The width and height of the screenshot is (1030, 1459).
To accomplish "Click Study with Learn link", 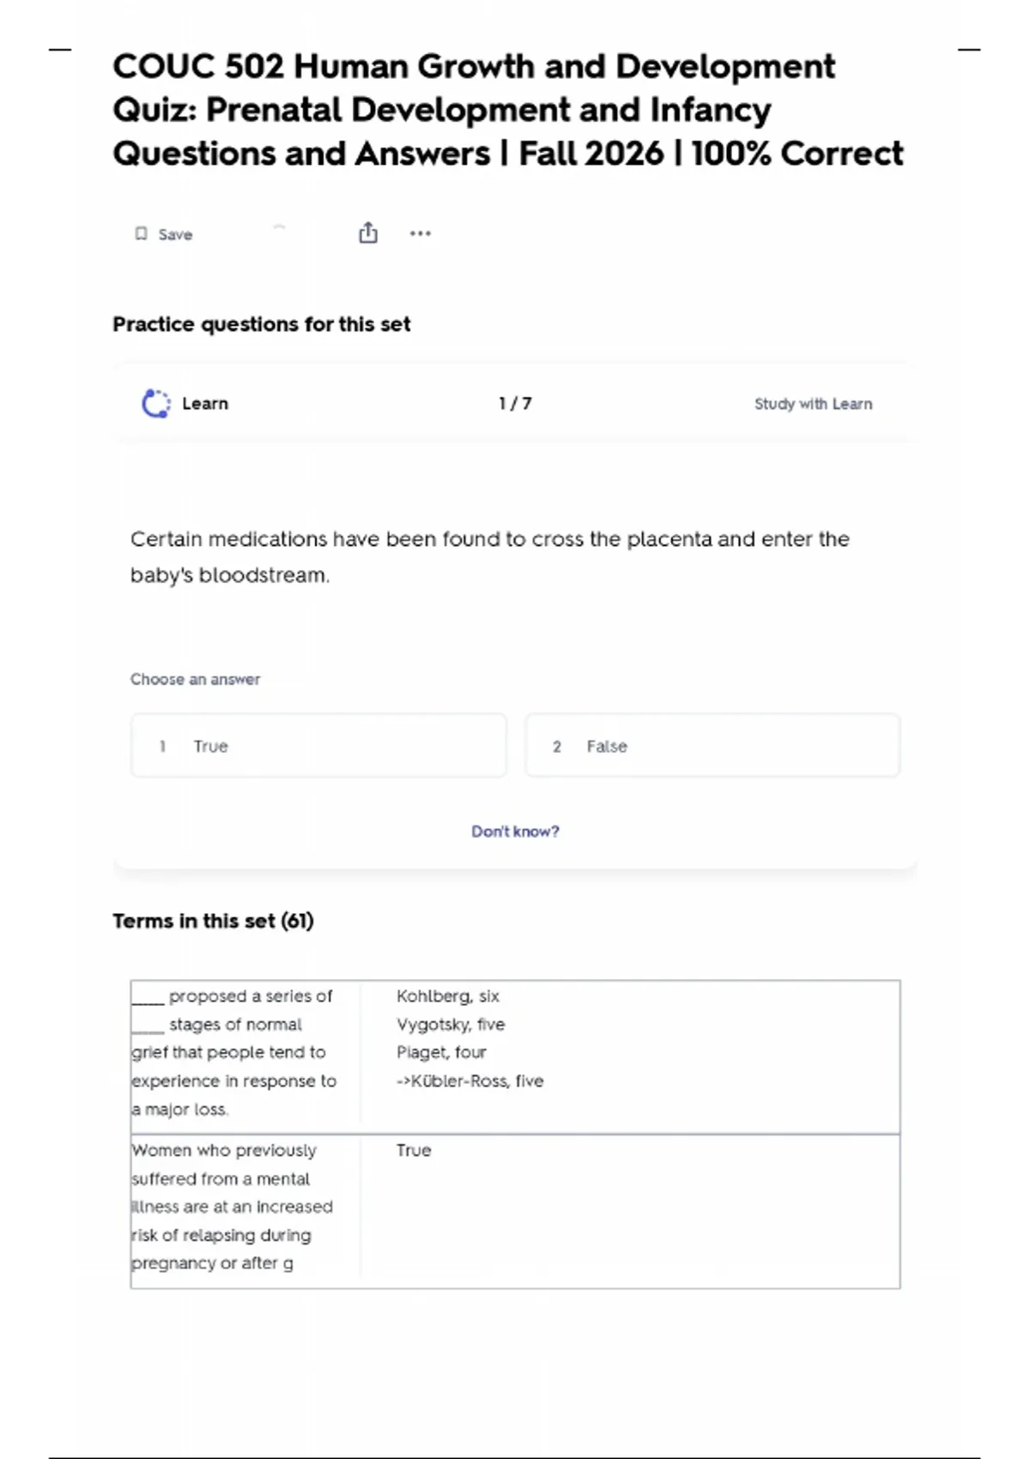I will 813,403.
